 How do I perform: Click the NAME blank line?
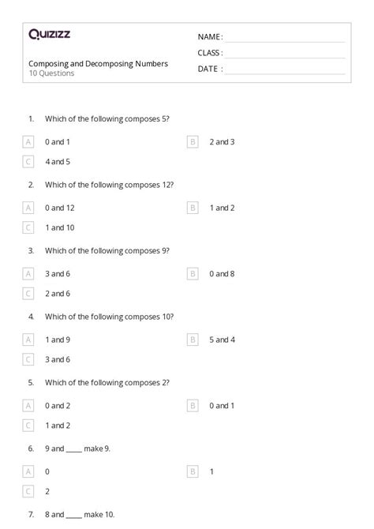point(286,42)
